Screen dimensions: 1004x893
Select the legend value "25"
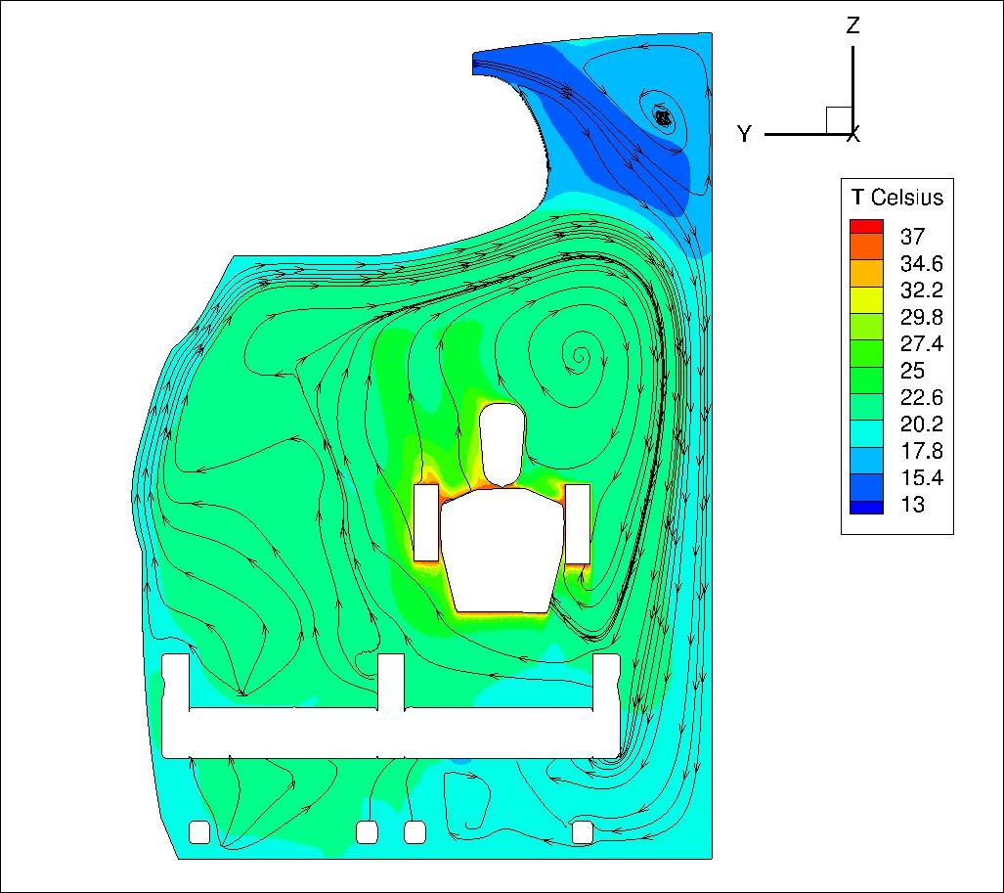912,371
